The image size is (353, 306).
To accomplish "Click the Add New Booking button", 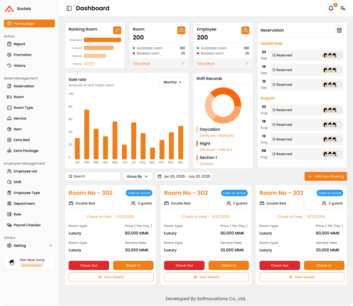I will pyautogui.click(x=326, y=176).
